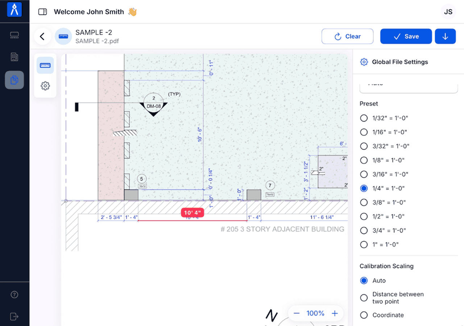Click the SAMPLE -2.pdf file name
Viewport: 464px width, 326px height.
pos(97,41)
